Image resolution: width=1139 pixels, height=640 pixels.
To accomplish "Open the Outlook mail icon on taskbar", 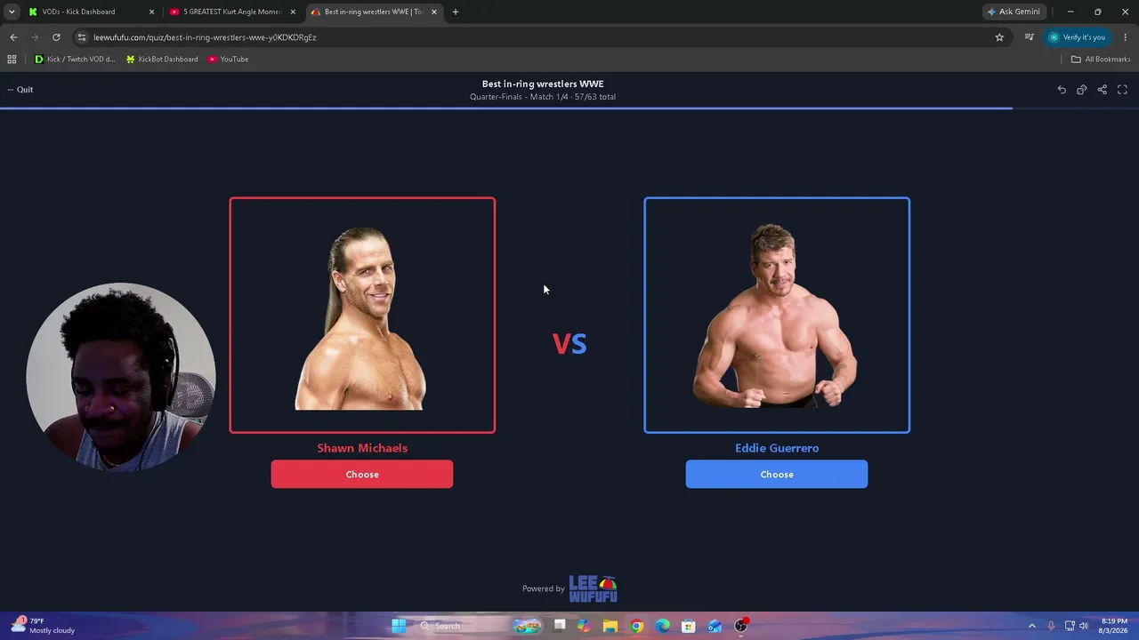I will pyautogui.click(x=715, y=626).
